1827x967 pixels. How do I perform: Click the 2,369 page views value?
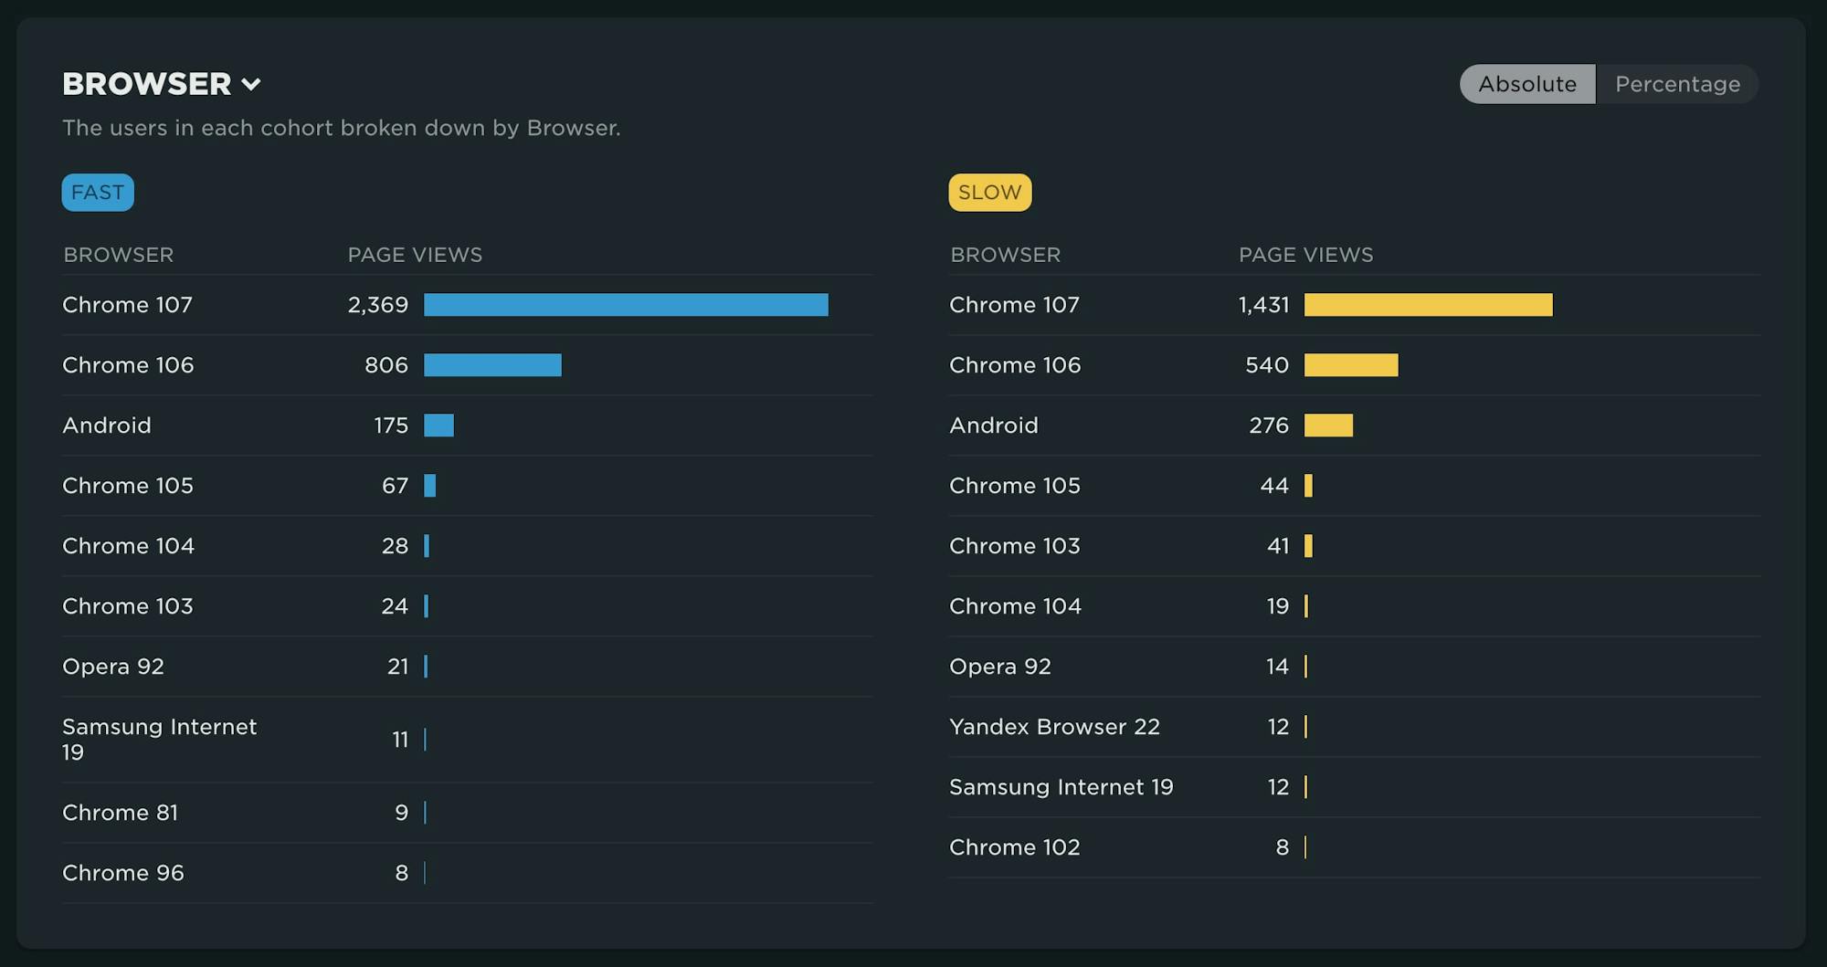[378, 304]
